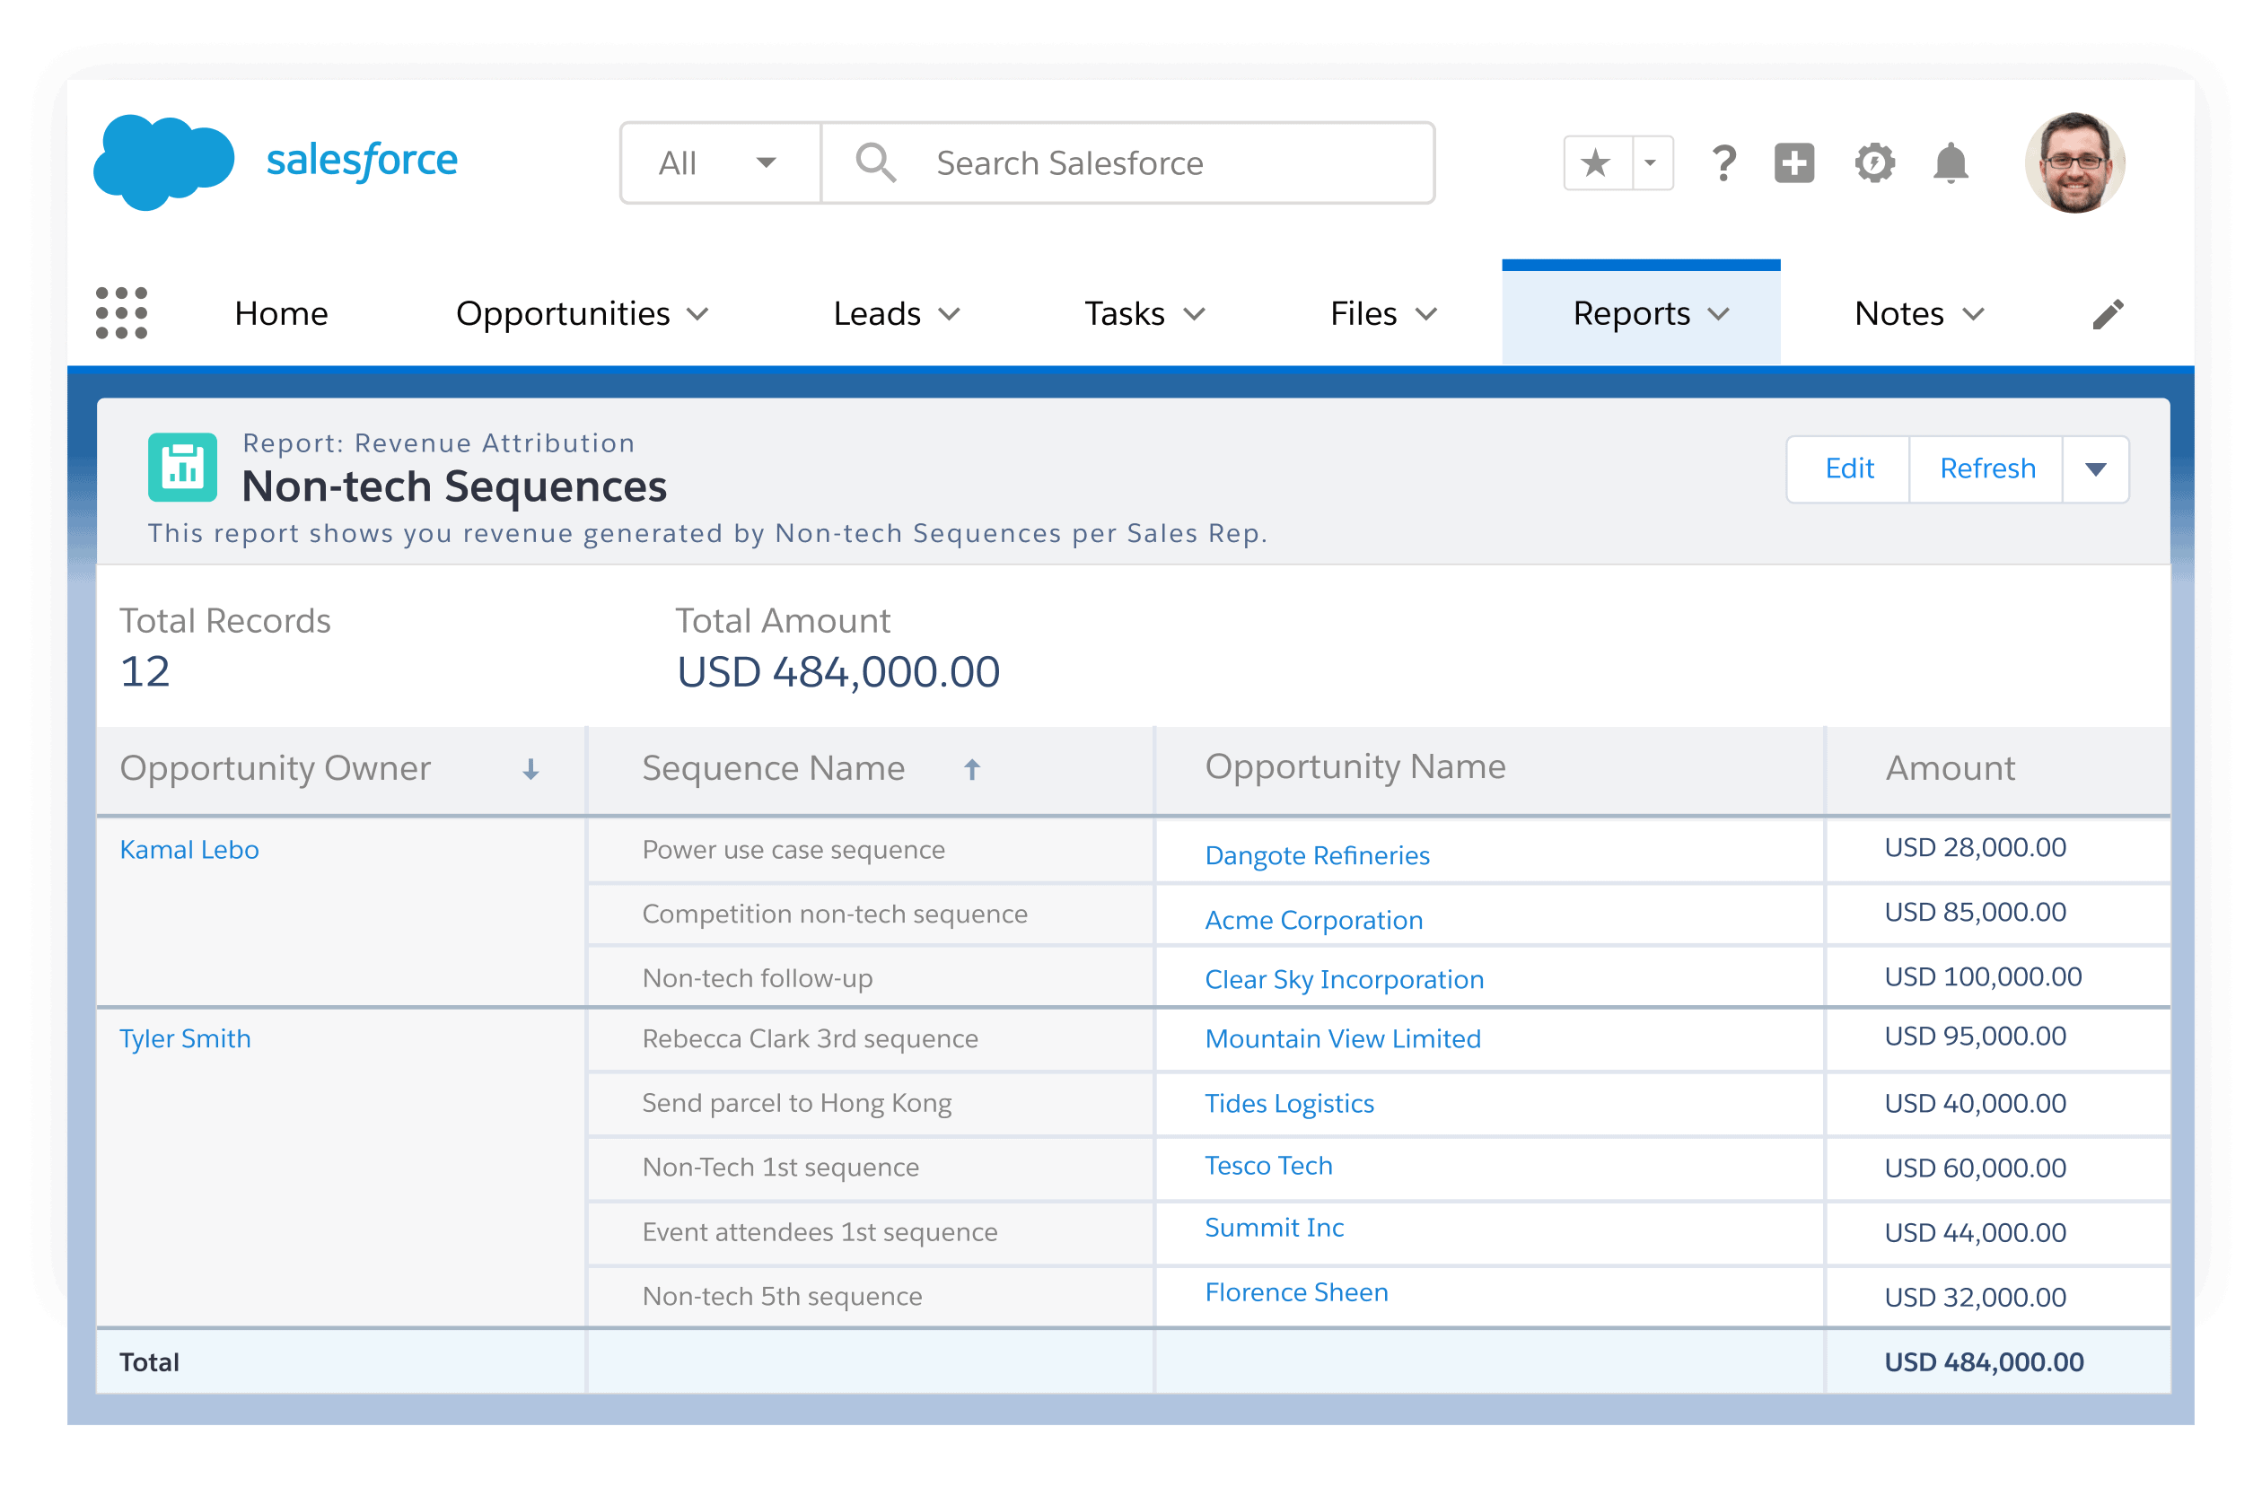Click the teal report icon
The height and width of the screenshot is (1505, 2262).
pyautogui.click(x=182, y=468)
